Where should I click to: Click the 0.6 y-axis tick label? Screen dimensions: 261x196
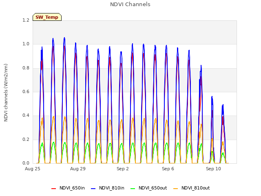click(x=26, y=91)
